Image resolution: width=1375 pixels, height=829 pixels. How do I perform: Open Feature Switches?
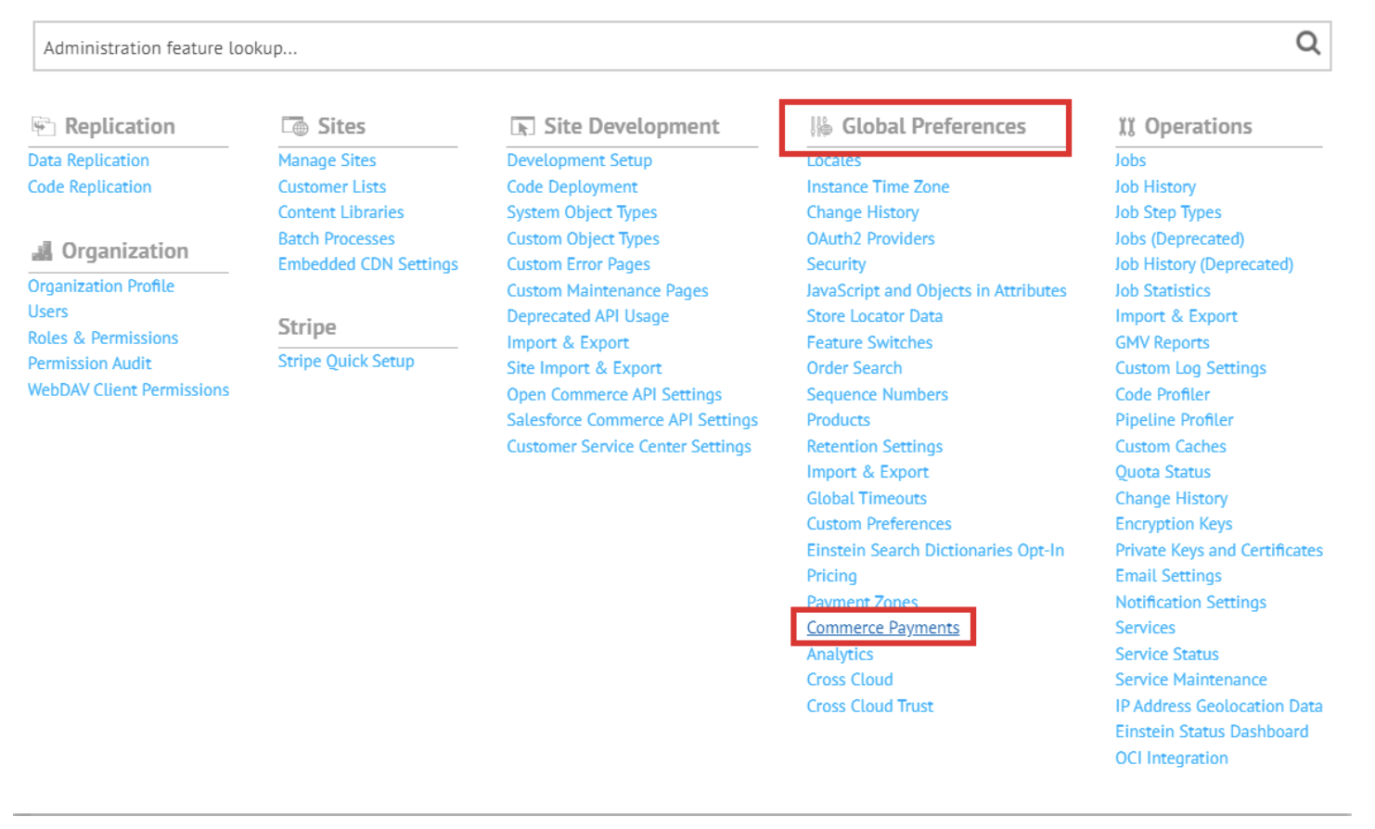869,342
